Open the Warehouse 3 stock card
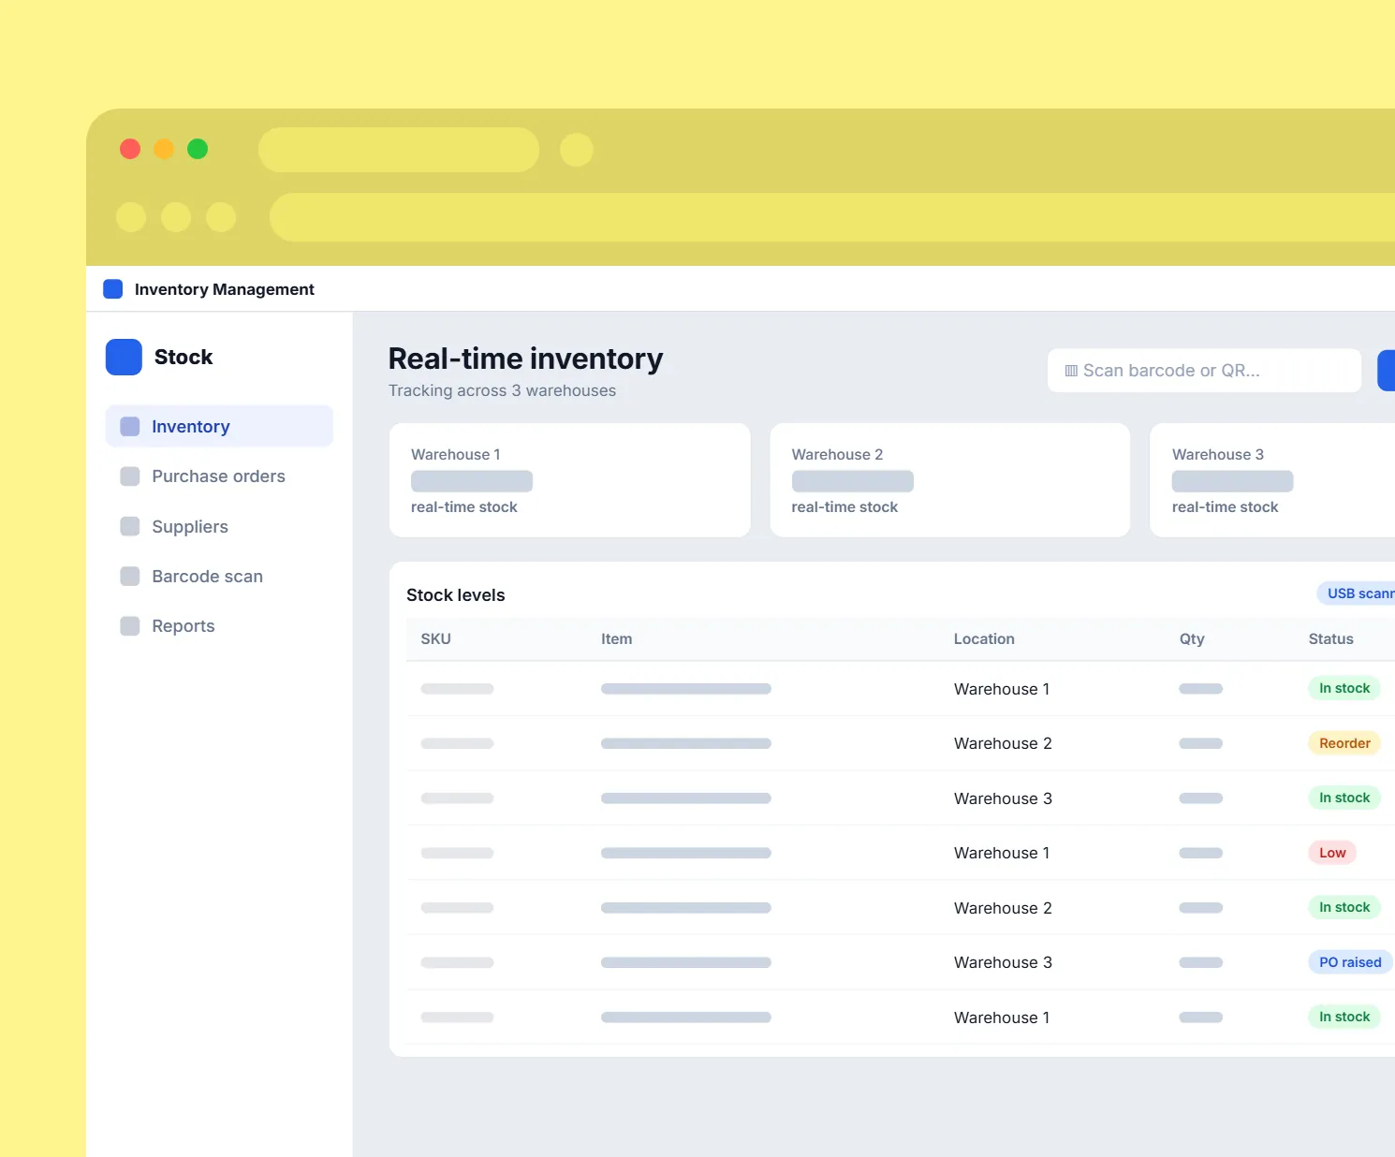 click(1272, 480)
